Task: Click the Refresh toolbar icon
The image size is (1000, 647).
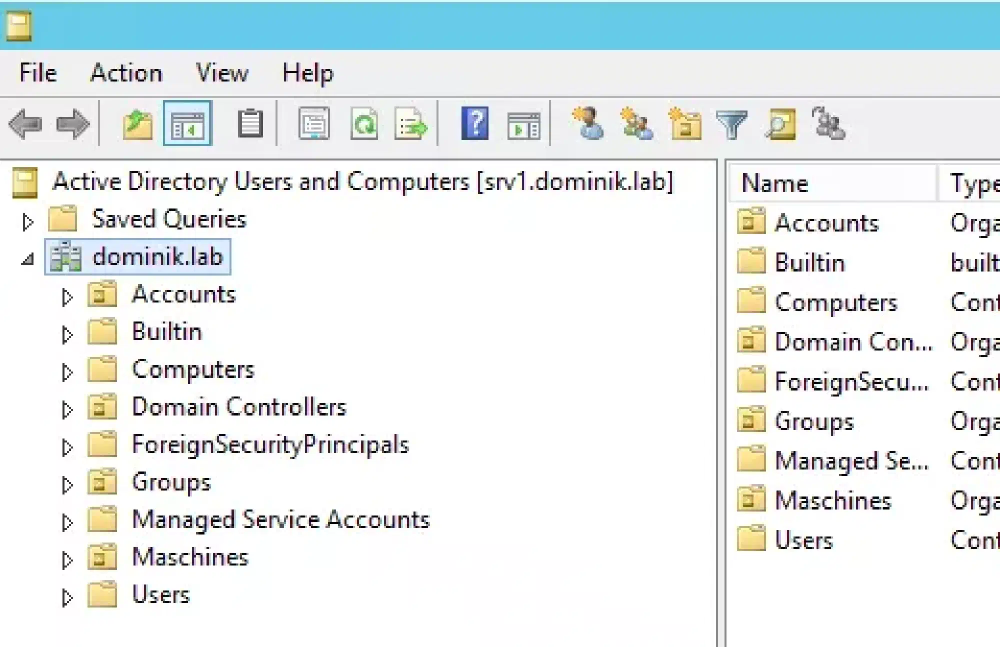Action: [364, 123]
